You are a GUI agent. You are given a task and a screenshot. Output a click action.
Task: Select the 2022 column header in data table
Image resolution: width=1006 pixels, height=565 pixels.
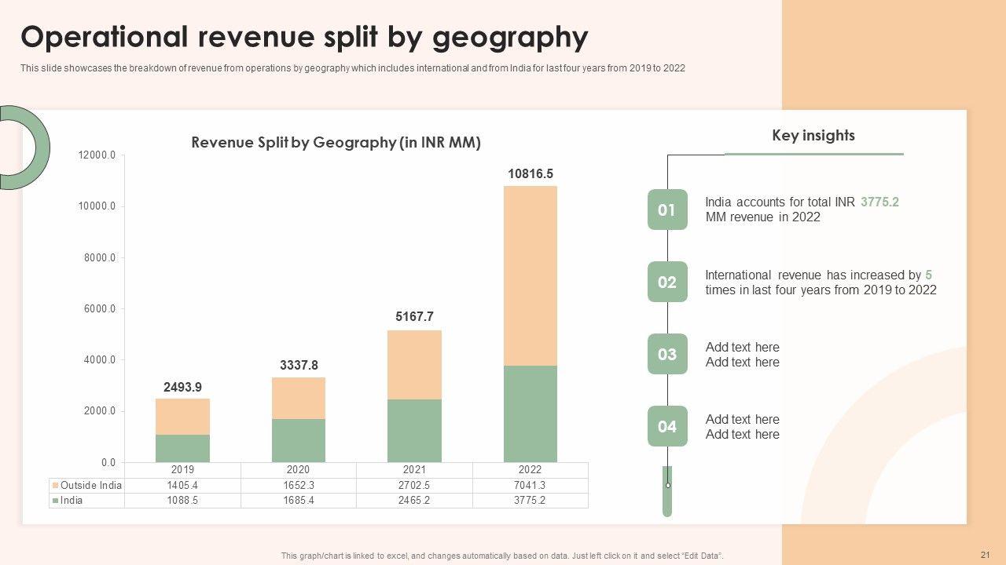531,470
